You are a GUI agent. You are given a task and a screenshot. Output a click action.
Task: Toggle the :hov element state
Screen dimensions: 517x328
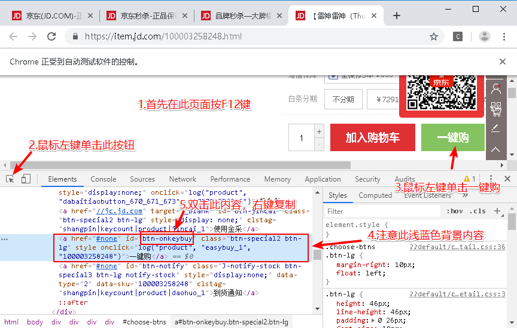point(455,211)
